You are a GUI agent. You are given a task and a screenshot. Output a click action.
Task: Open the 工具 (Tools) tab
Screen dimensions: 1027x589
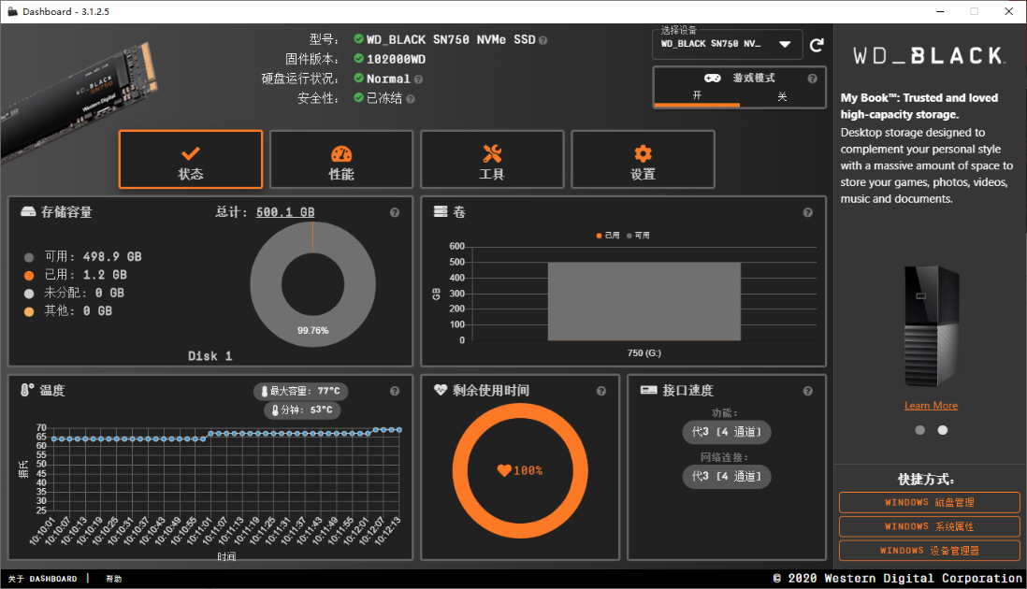pyautogui.click(x=492, y=159)
